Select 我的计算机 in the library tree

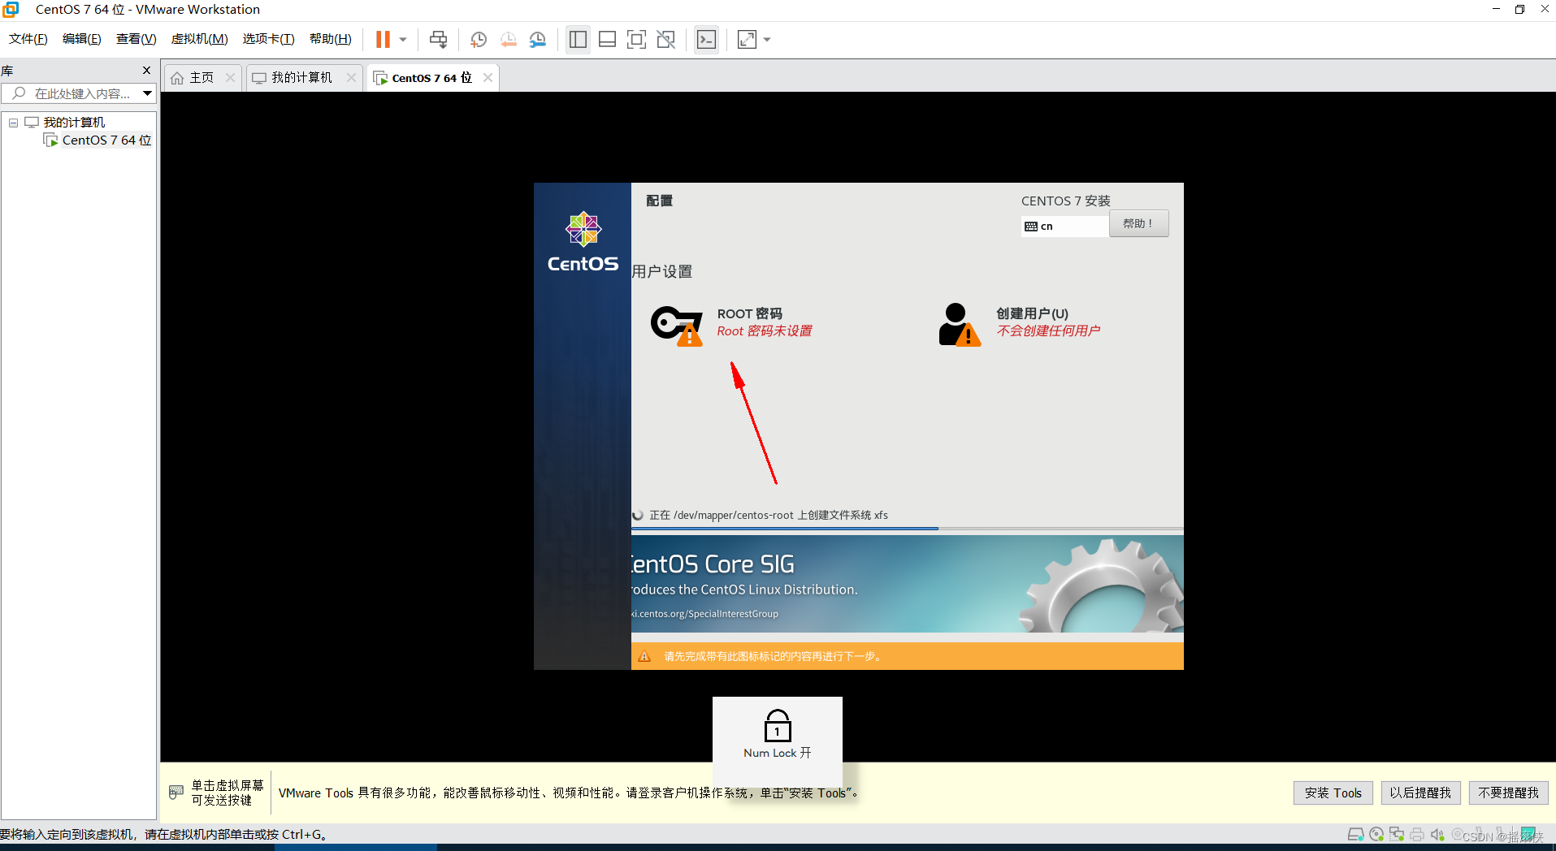74,123
